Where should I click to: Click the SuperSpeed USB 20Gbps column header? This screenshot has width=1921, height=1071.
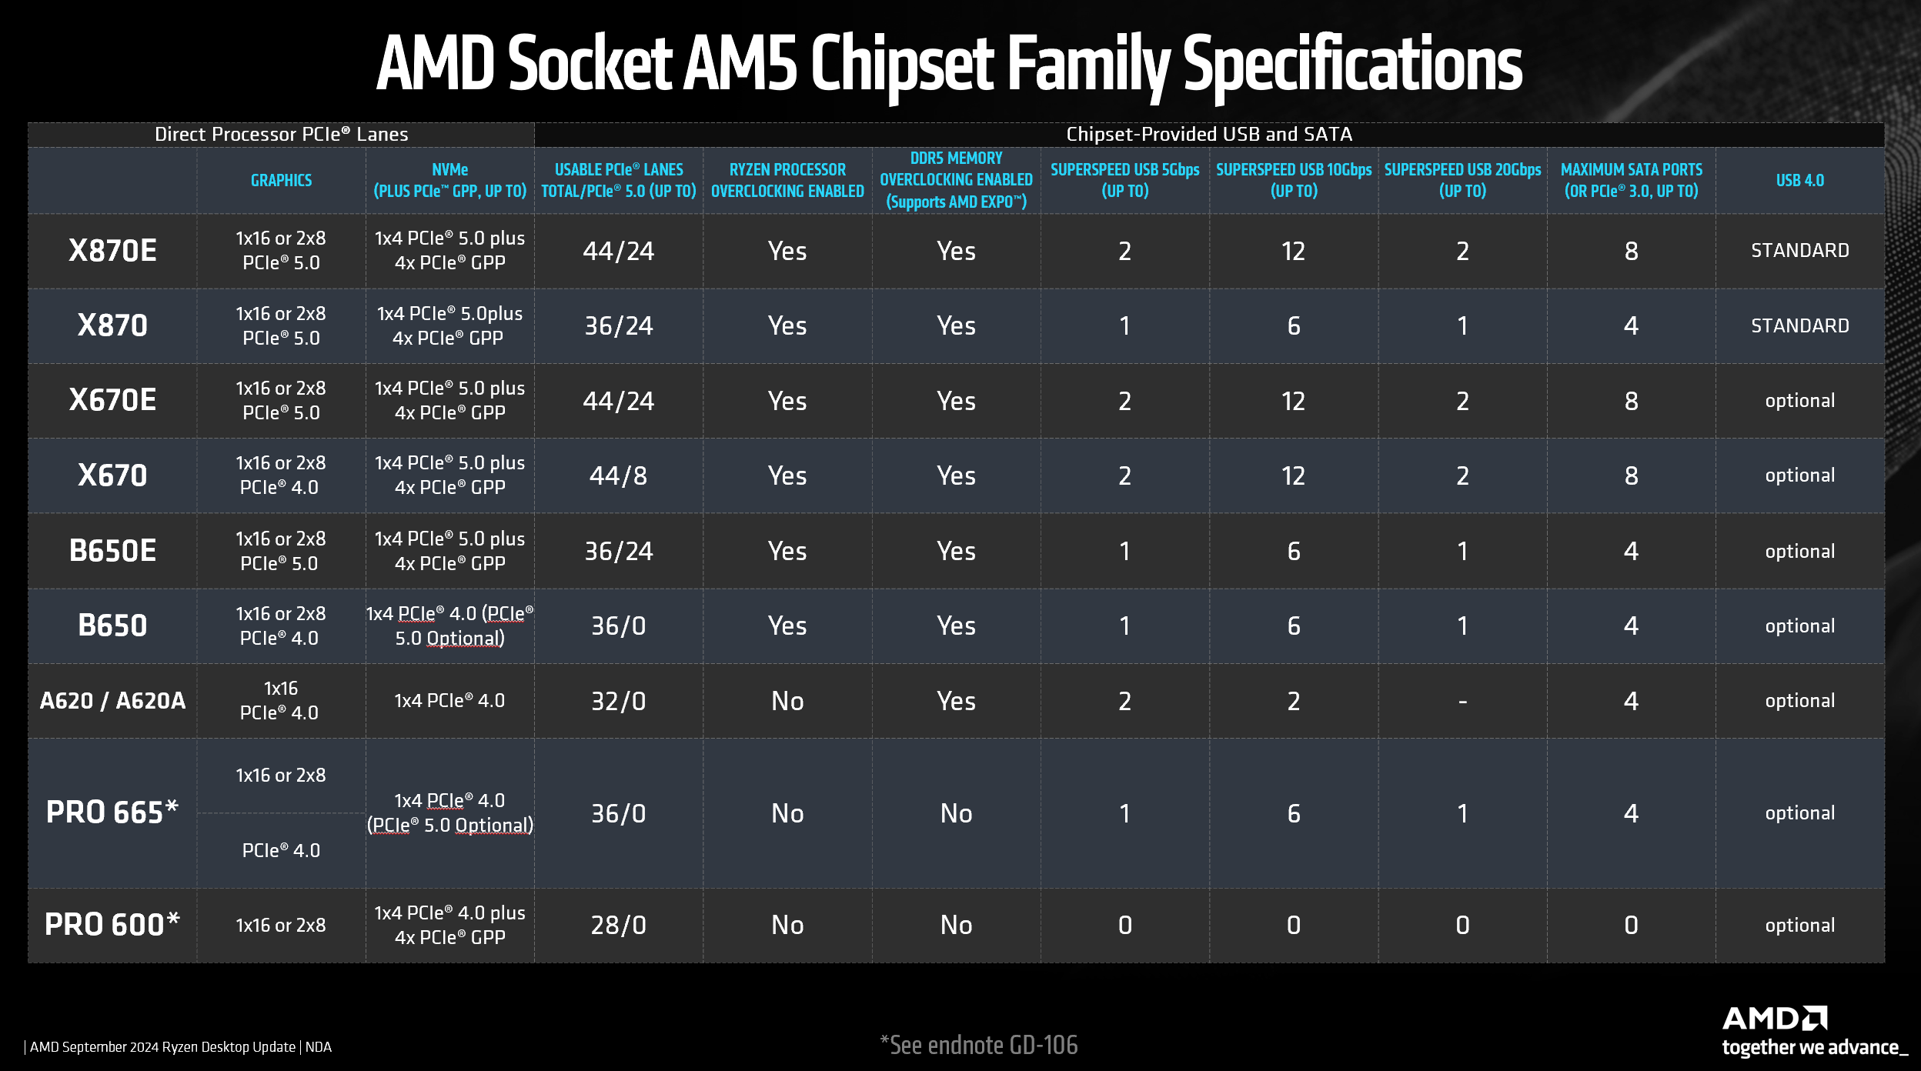click(1462, 180)
